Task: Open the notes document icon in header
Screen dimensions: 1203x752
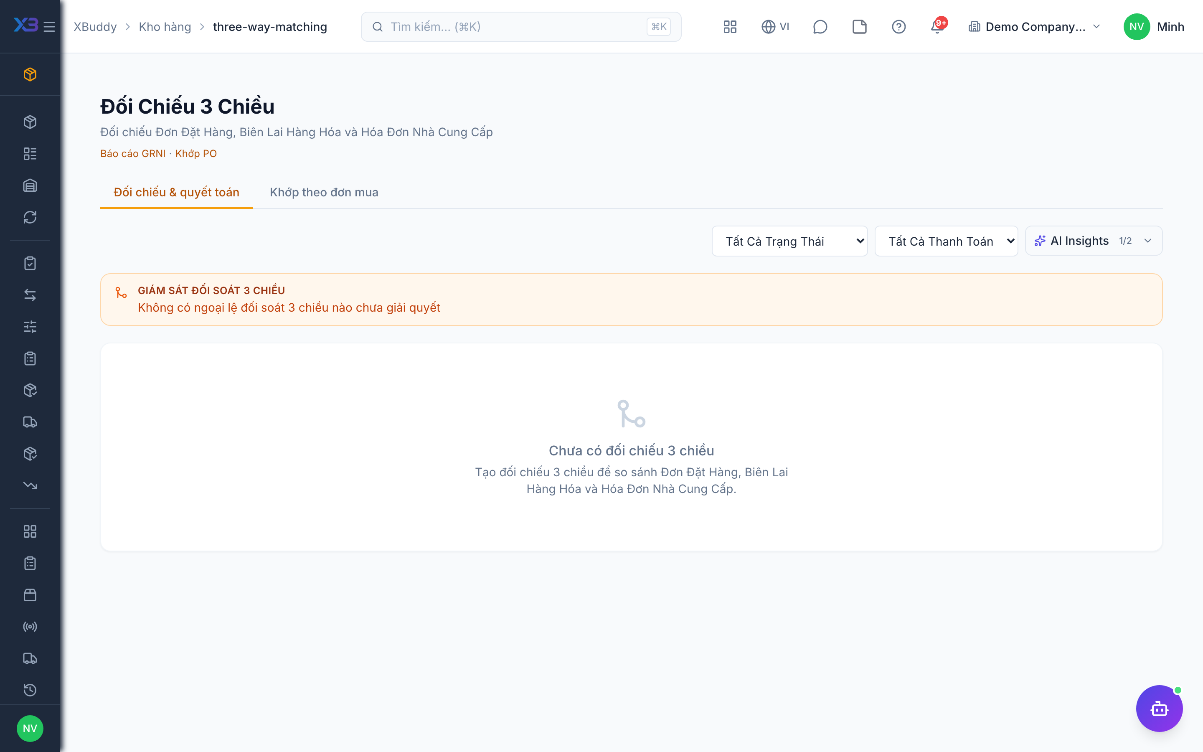Action: tap(859, 26)
